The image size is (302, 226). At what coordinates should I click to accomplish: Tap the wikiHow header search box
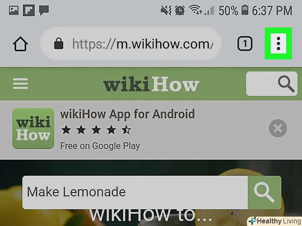(272, 84)
